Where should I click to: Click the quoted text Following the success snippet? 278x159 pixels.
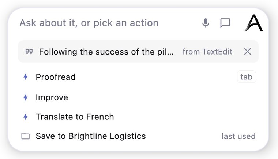point(106,52)
